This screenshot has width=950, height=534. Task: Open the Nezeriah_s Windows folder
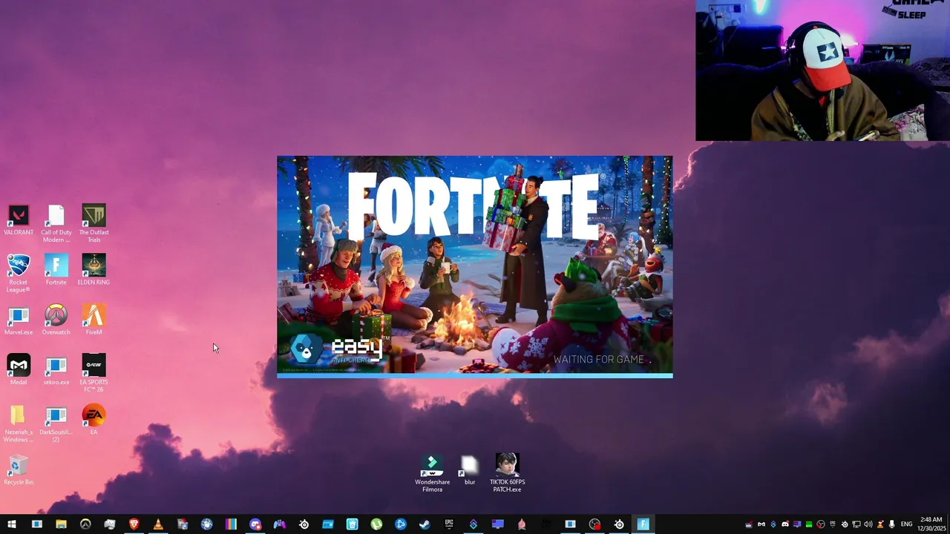[x=19, y=423]
